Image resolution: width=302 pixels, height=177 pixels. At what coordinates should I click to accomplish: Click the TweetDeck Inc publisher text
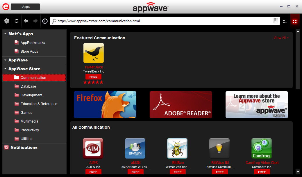(94, 71)
